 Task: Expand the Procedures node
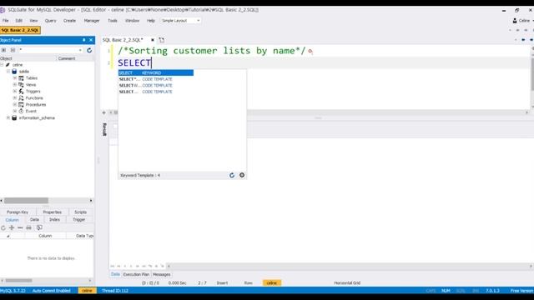[x=15, y=105]
